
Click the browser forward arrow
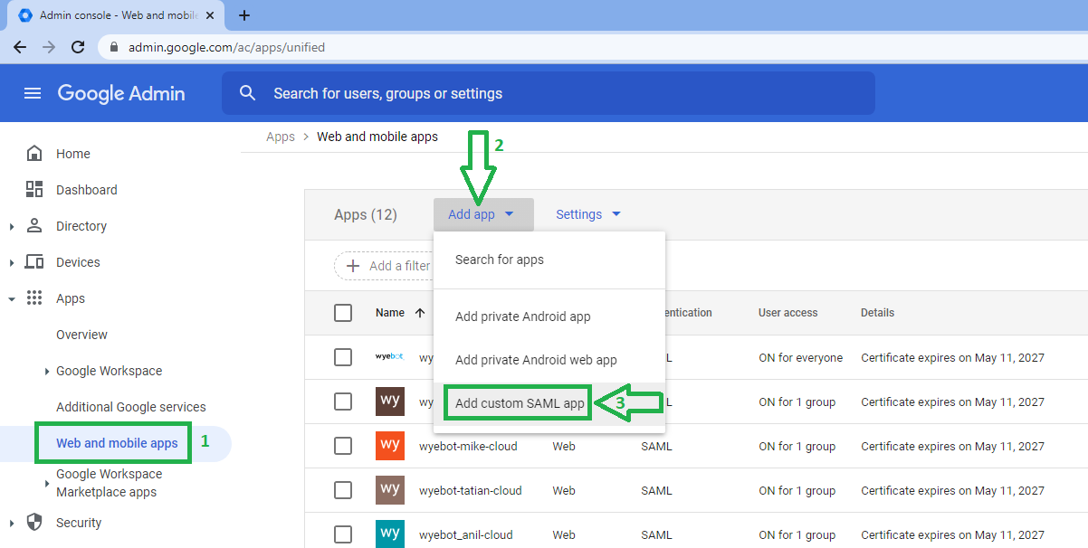[49, 47]
